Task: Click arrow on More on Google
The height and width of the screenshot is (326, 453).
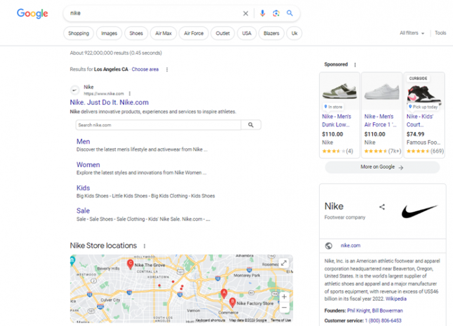Action: coord(401,168)
